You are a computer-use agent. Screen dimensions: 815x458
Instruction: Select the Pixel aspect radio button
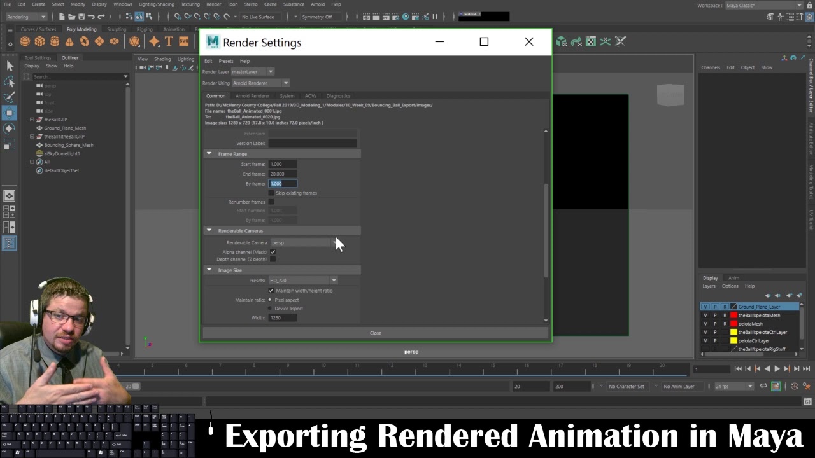pos(270,300)
